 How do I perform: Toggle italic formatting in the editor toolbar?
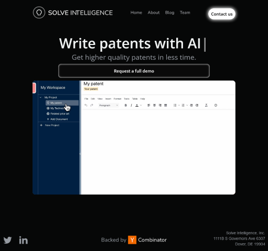(x=131, y=105)
